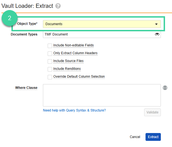Click the Where Clause label

point(26,88)
